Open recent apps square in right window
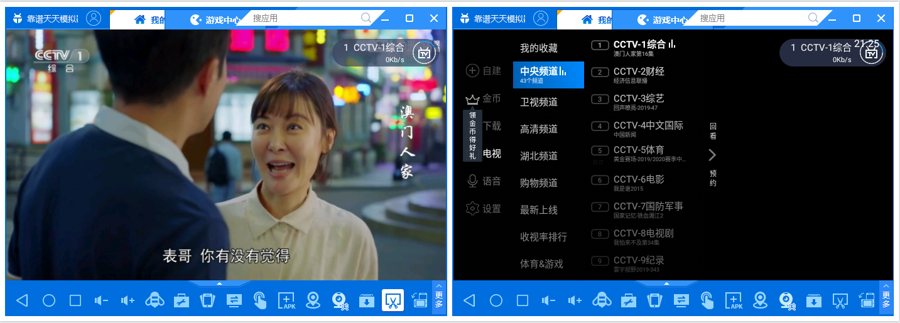This screenshot has height=323, width=900. [x=523, y=300]
